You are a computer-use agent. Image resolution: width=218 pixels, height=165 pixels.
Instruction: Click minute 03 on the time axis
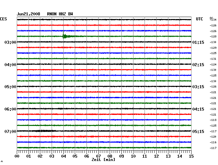[x=52, y=156]
